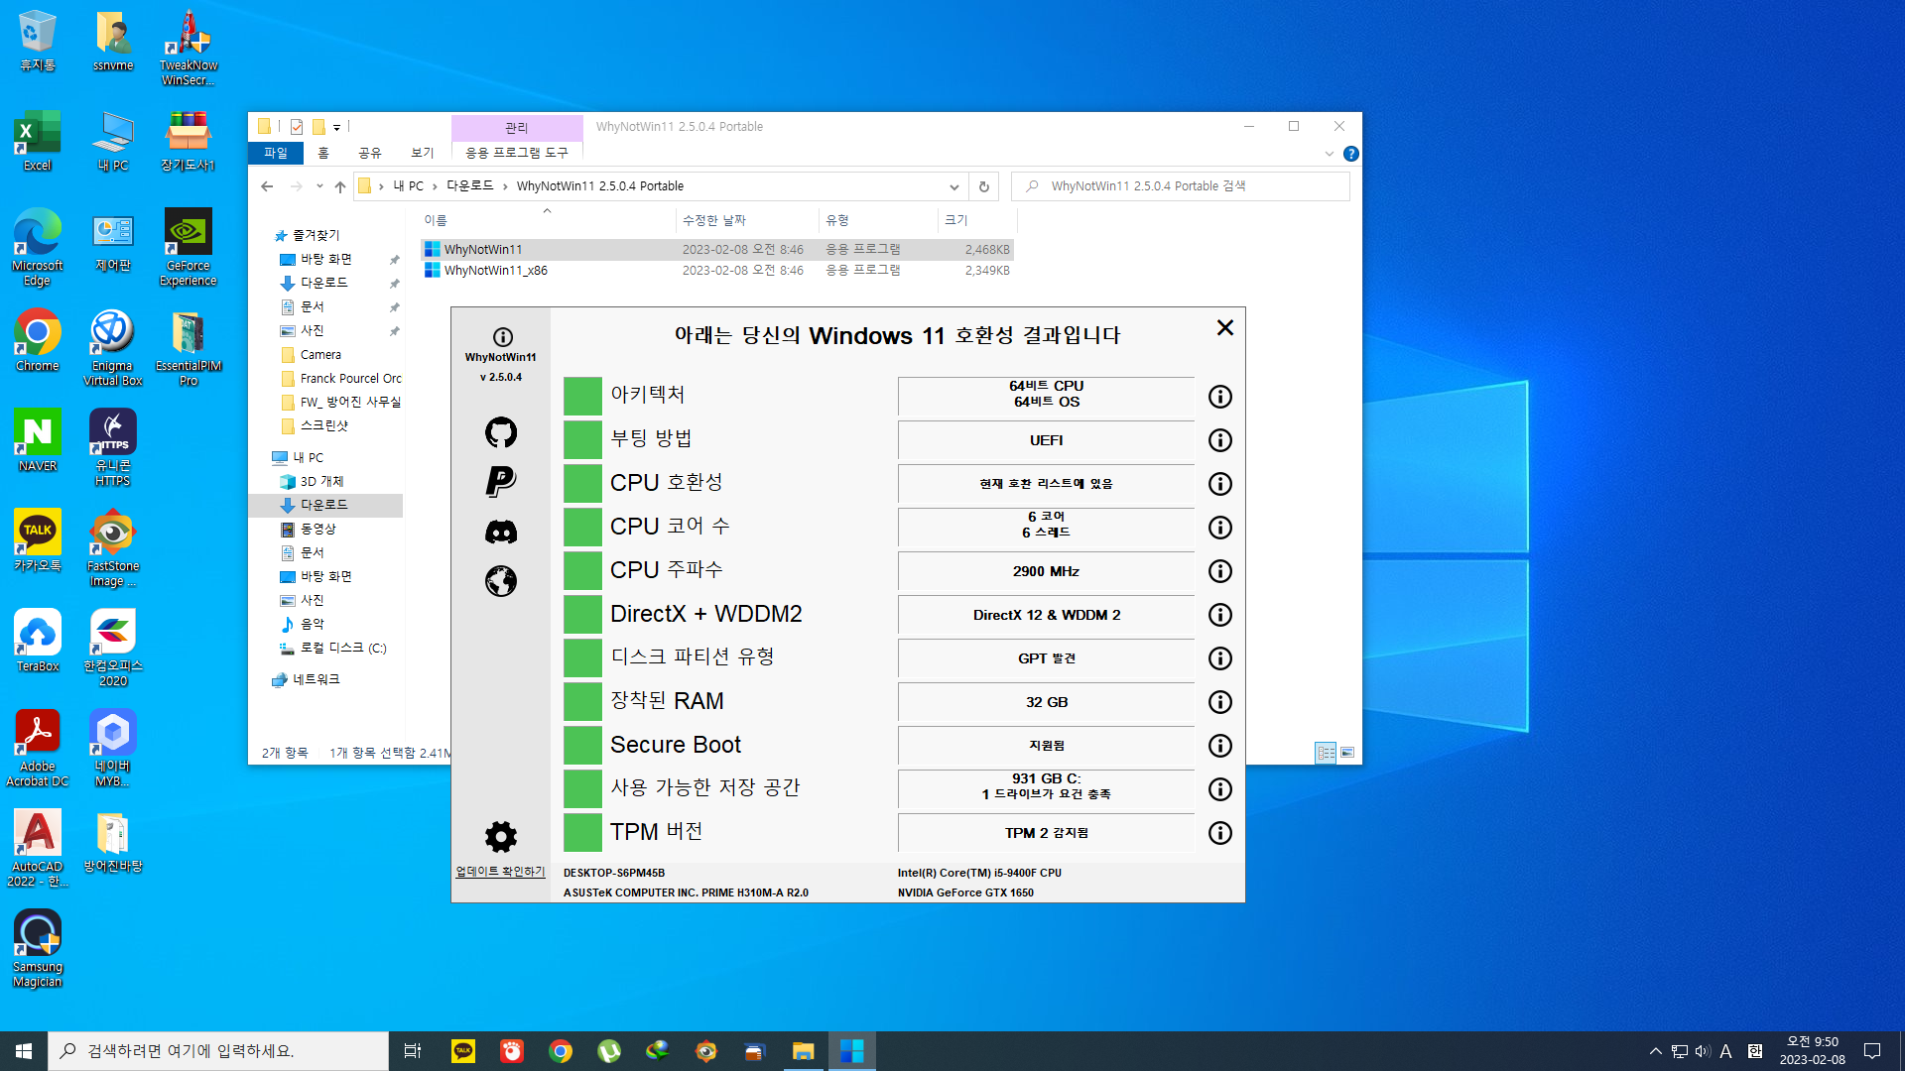Show info for CPU 코어 수 row
The width and height of the screenshot is (1905, 1071).
(x=1220, y=528)
